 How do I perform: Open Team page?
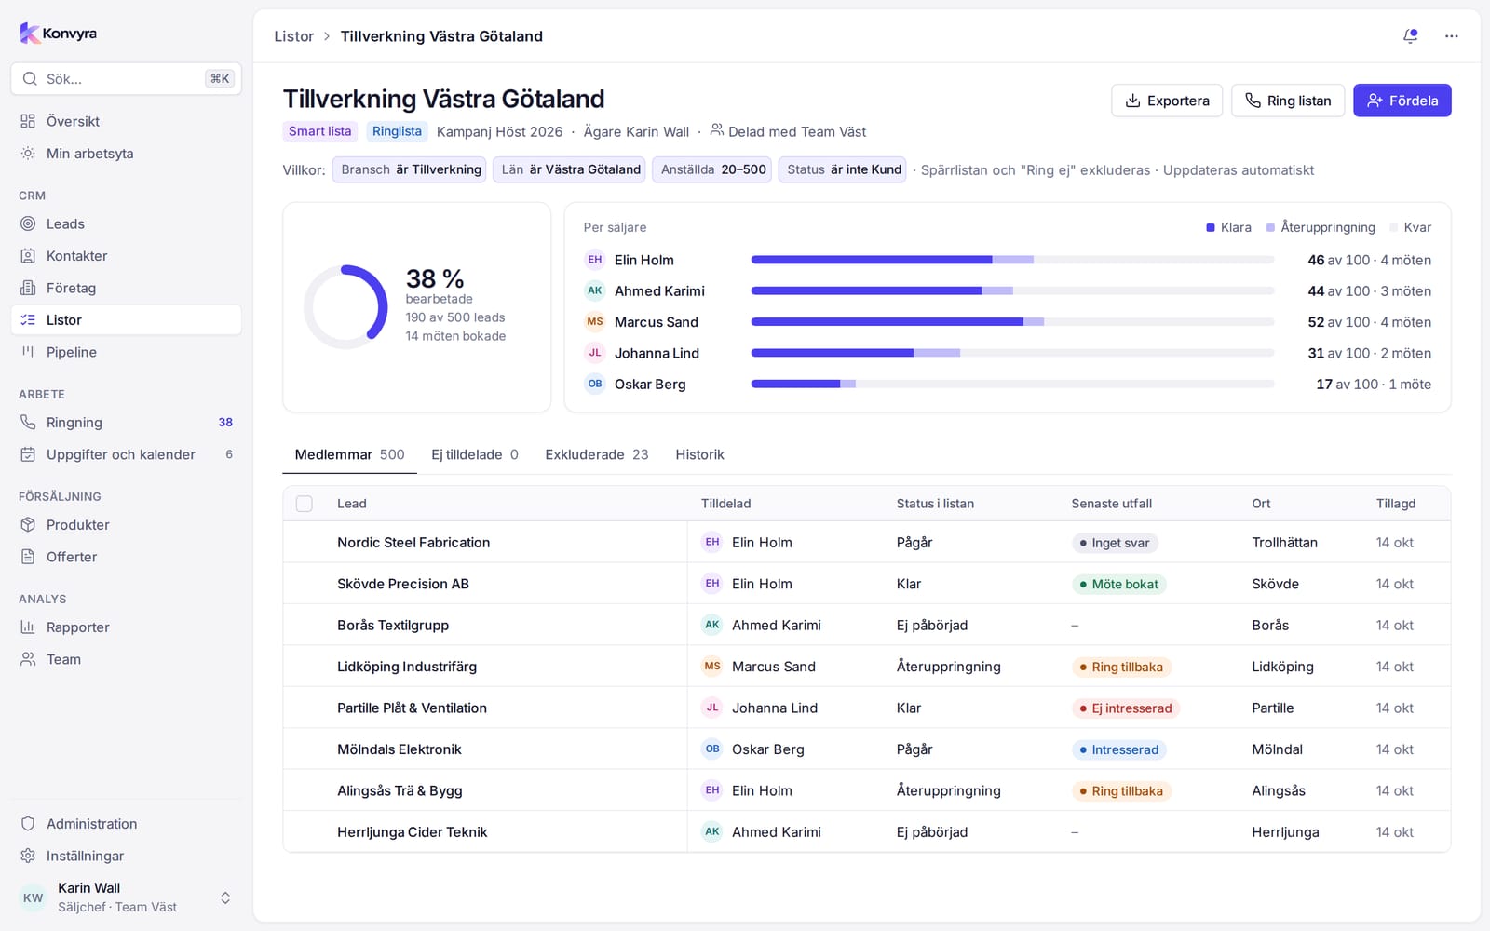pyautogui.click(x=126, y=659)
